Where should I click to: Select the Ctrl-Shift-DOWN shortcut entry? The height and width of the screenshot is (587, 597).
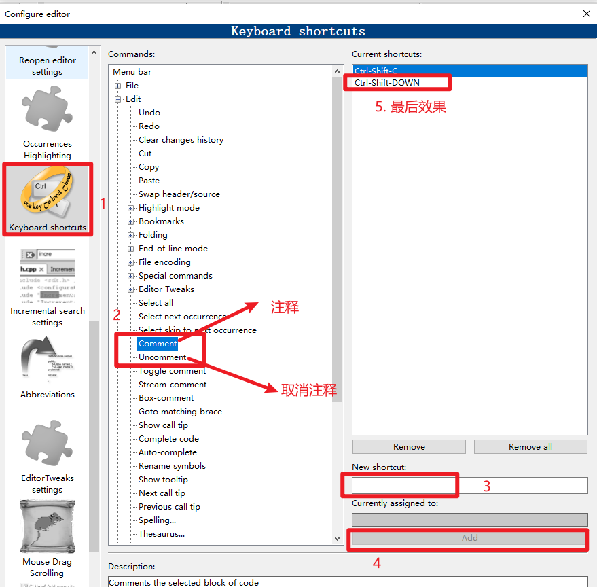click(x=469, y=83)
